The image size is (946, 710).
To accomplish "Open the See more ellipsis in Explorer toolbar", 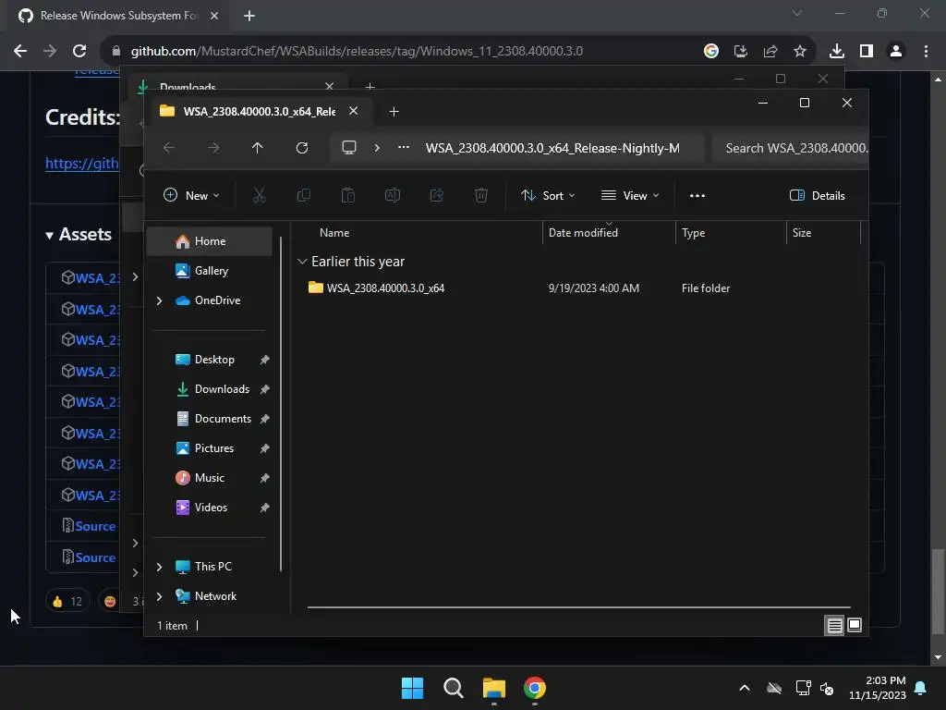I will point(697,196).
